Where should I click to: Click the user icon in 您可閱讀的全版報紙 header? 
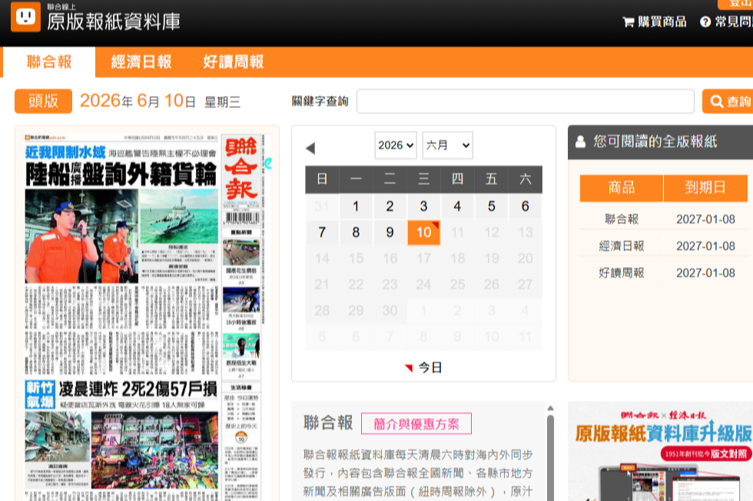pos(580,141)
